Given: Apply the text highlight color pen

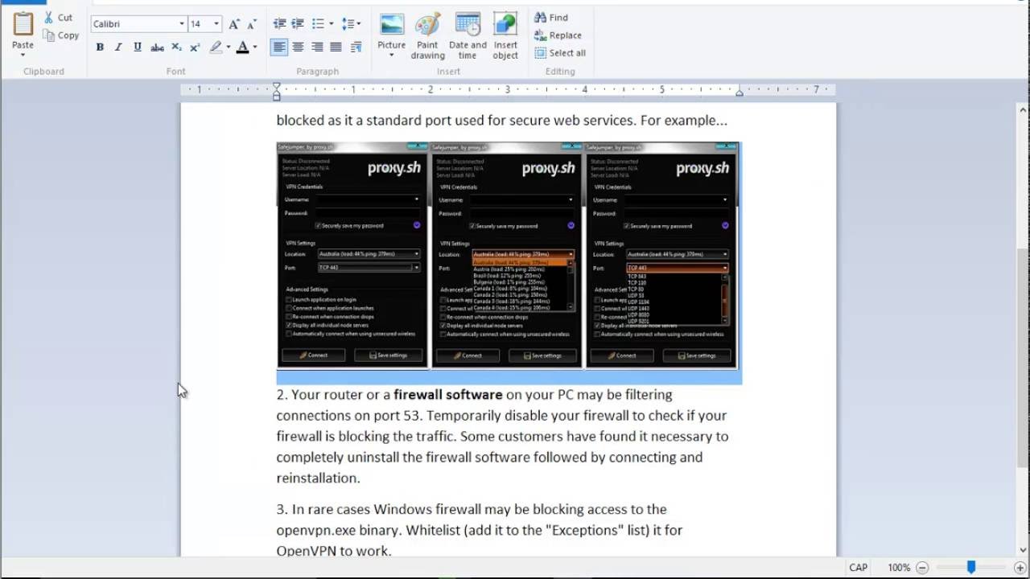Looking at the screenshot, I should pyautogui.click(x=216, y=47).
